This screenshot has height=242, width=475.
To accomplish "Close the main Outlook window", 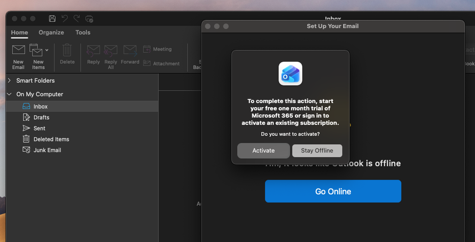I will (x=14, y=19).
